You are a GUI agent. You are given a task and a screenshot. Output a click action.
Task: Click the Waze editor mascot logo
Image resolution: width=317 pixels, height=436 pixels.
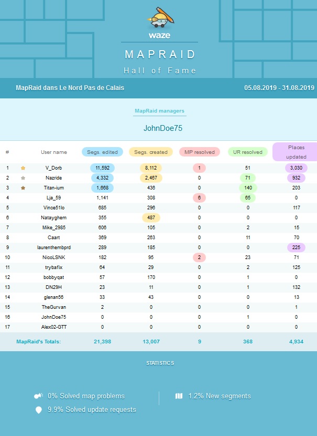pyautogui.click(x=160, y=17)
